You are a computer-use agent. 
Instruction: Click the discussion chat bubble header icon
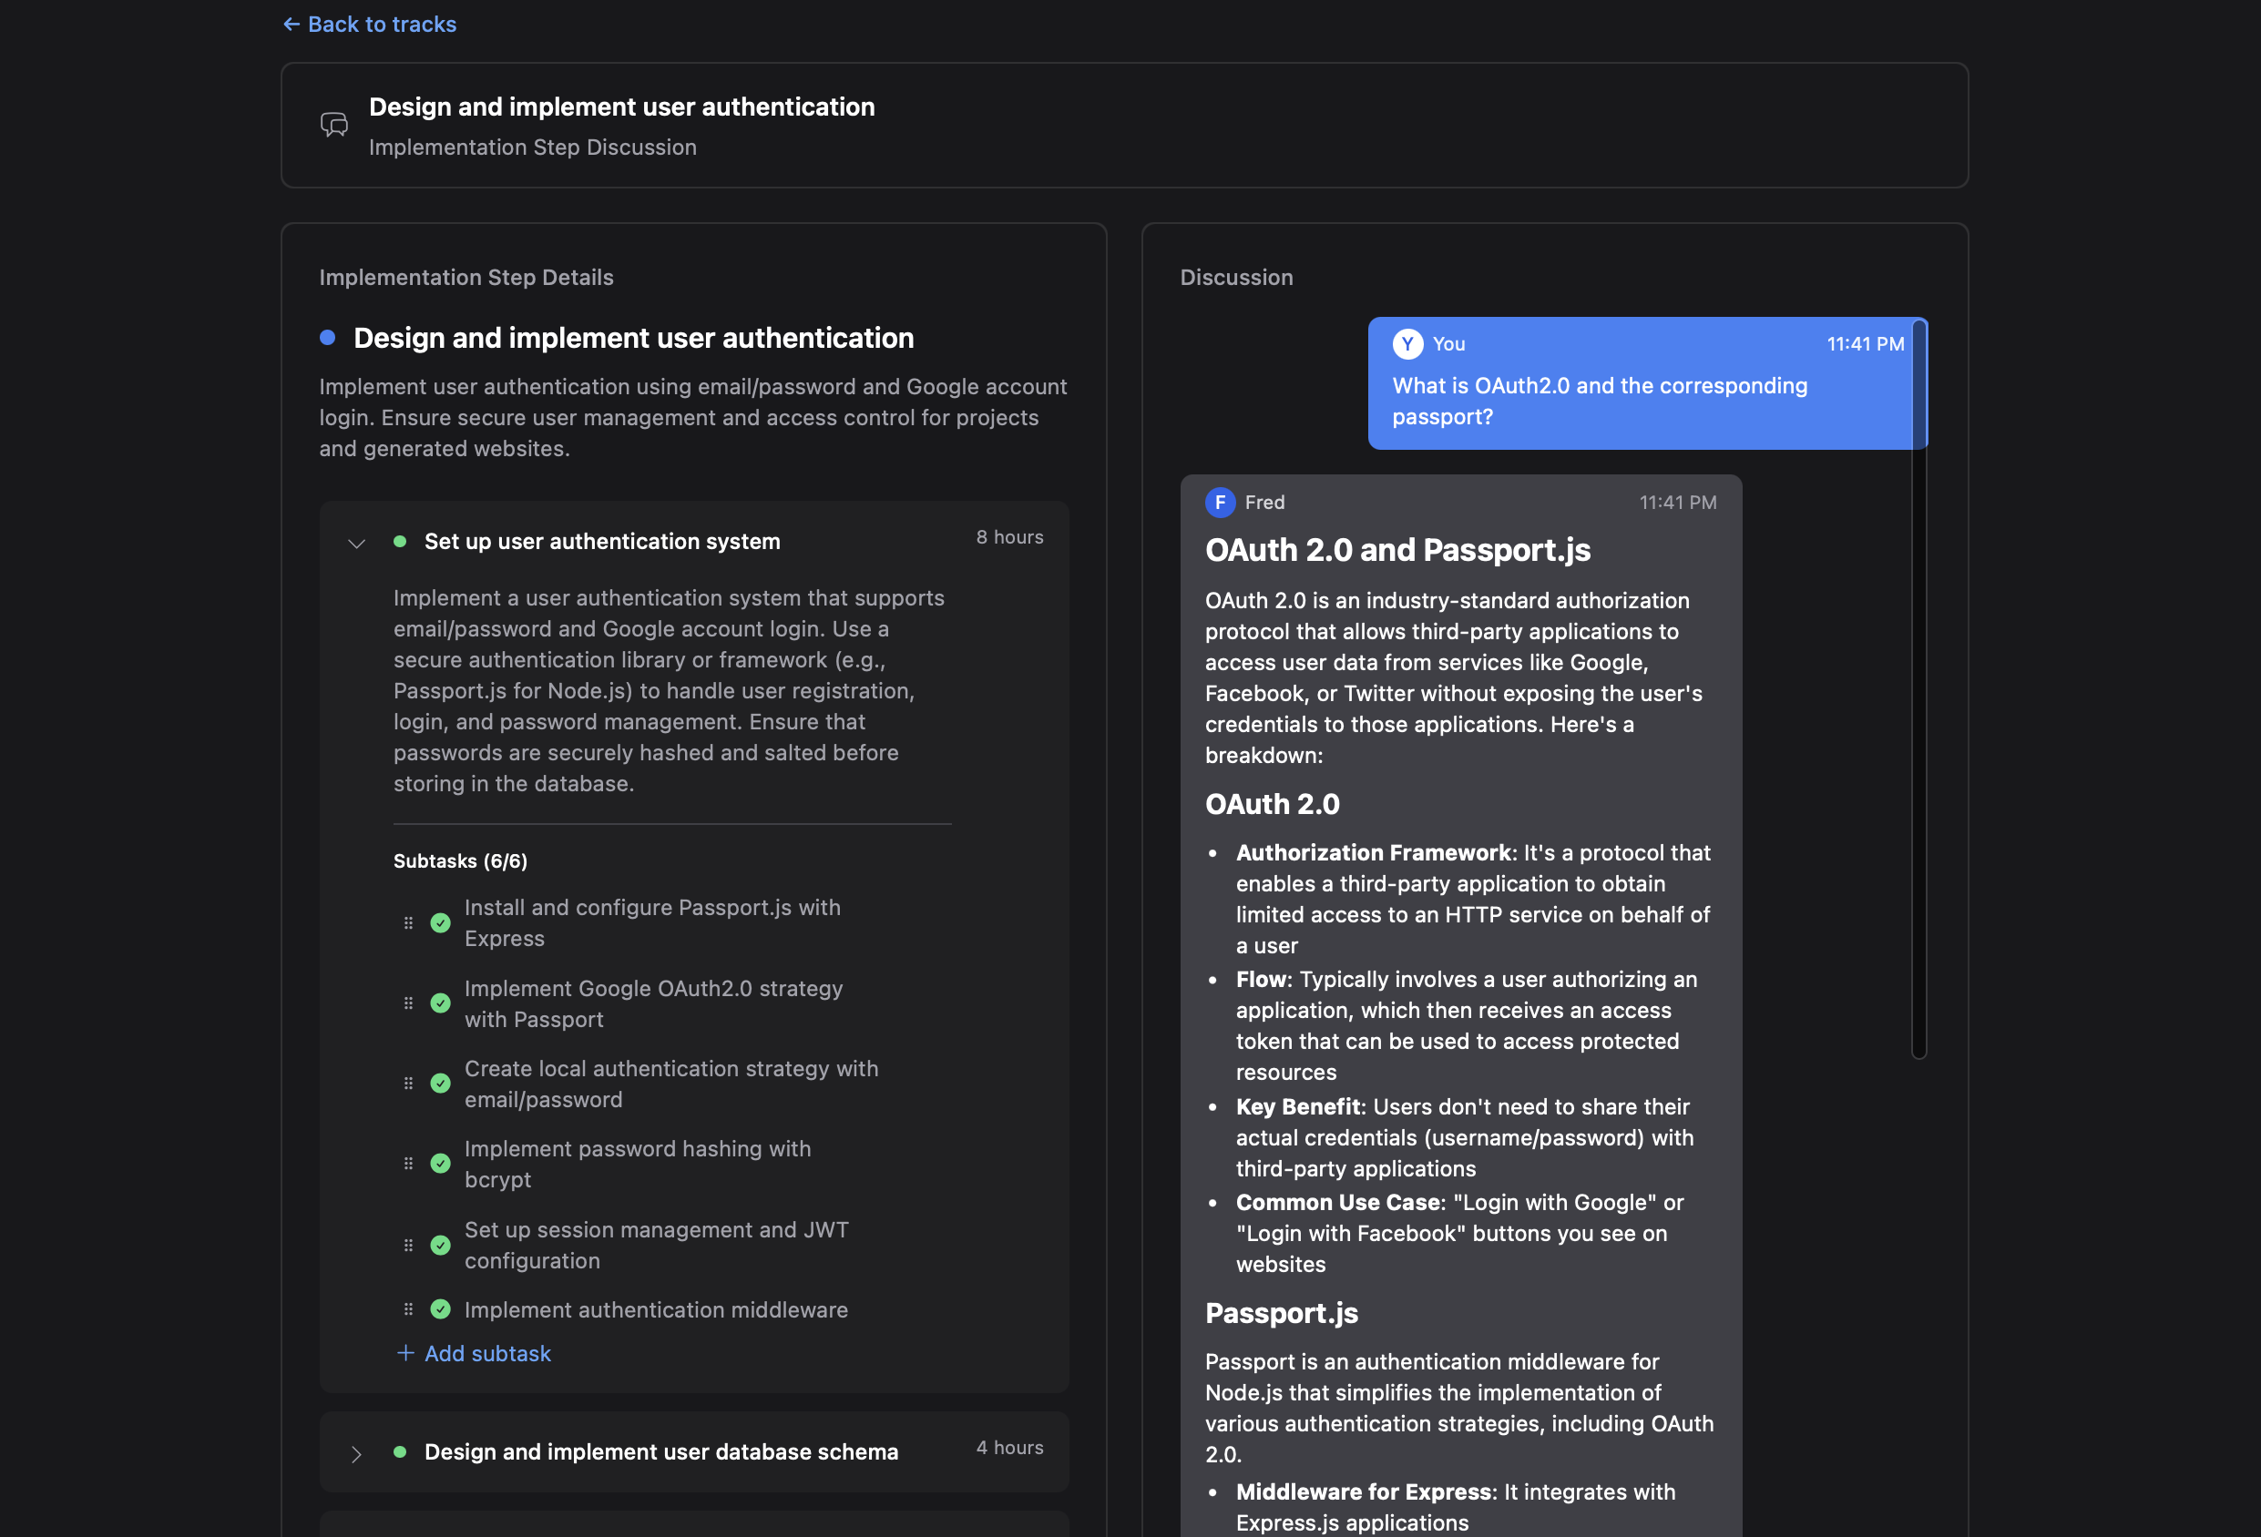pos(333,125)
